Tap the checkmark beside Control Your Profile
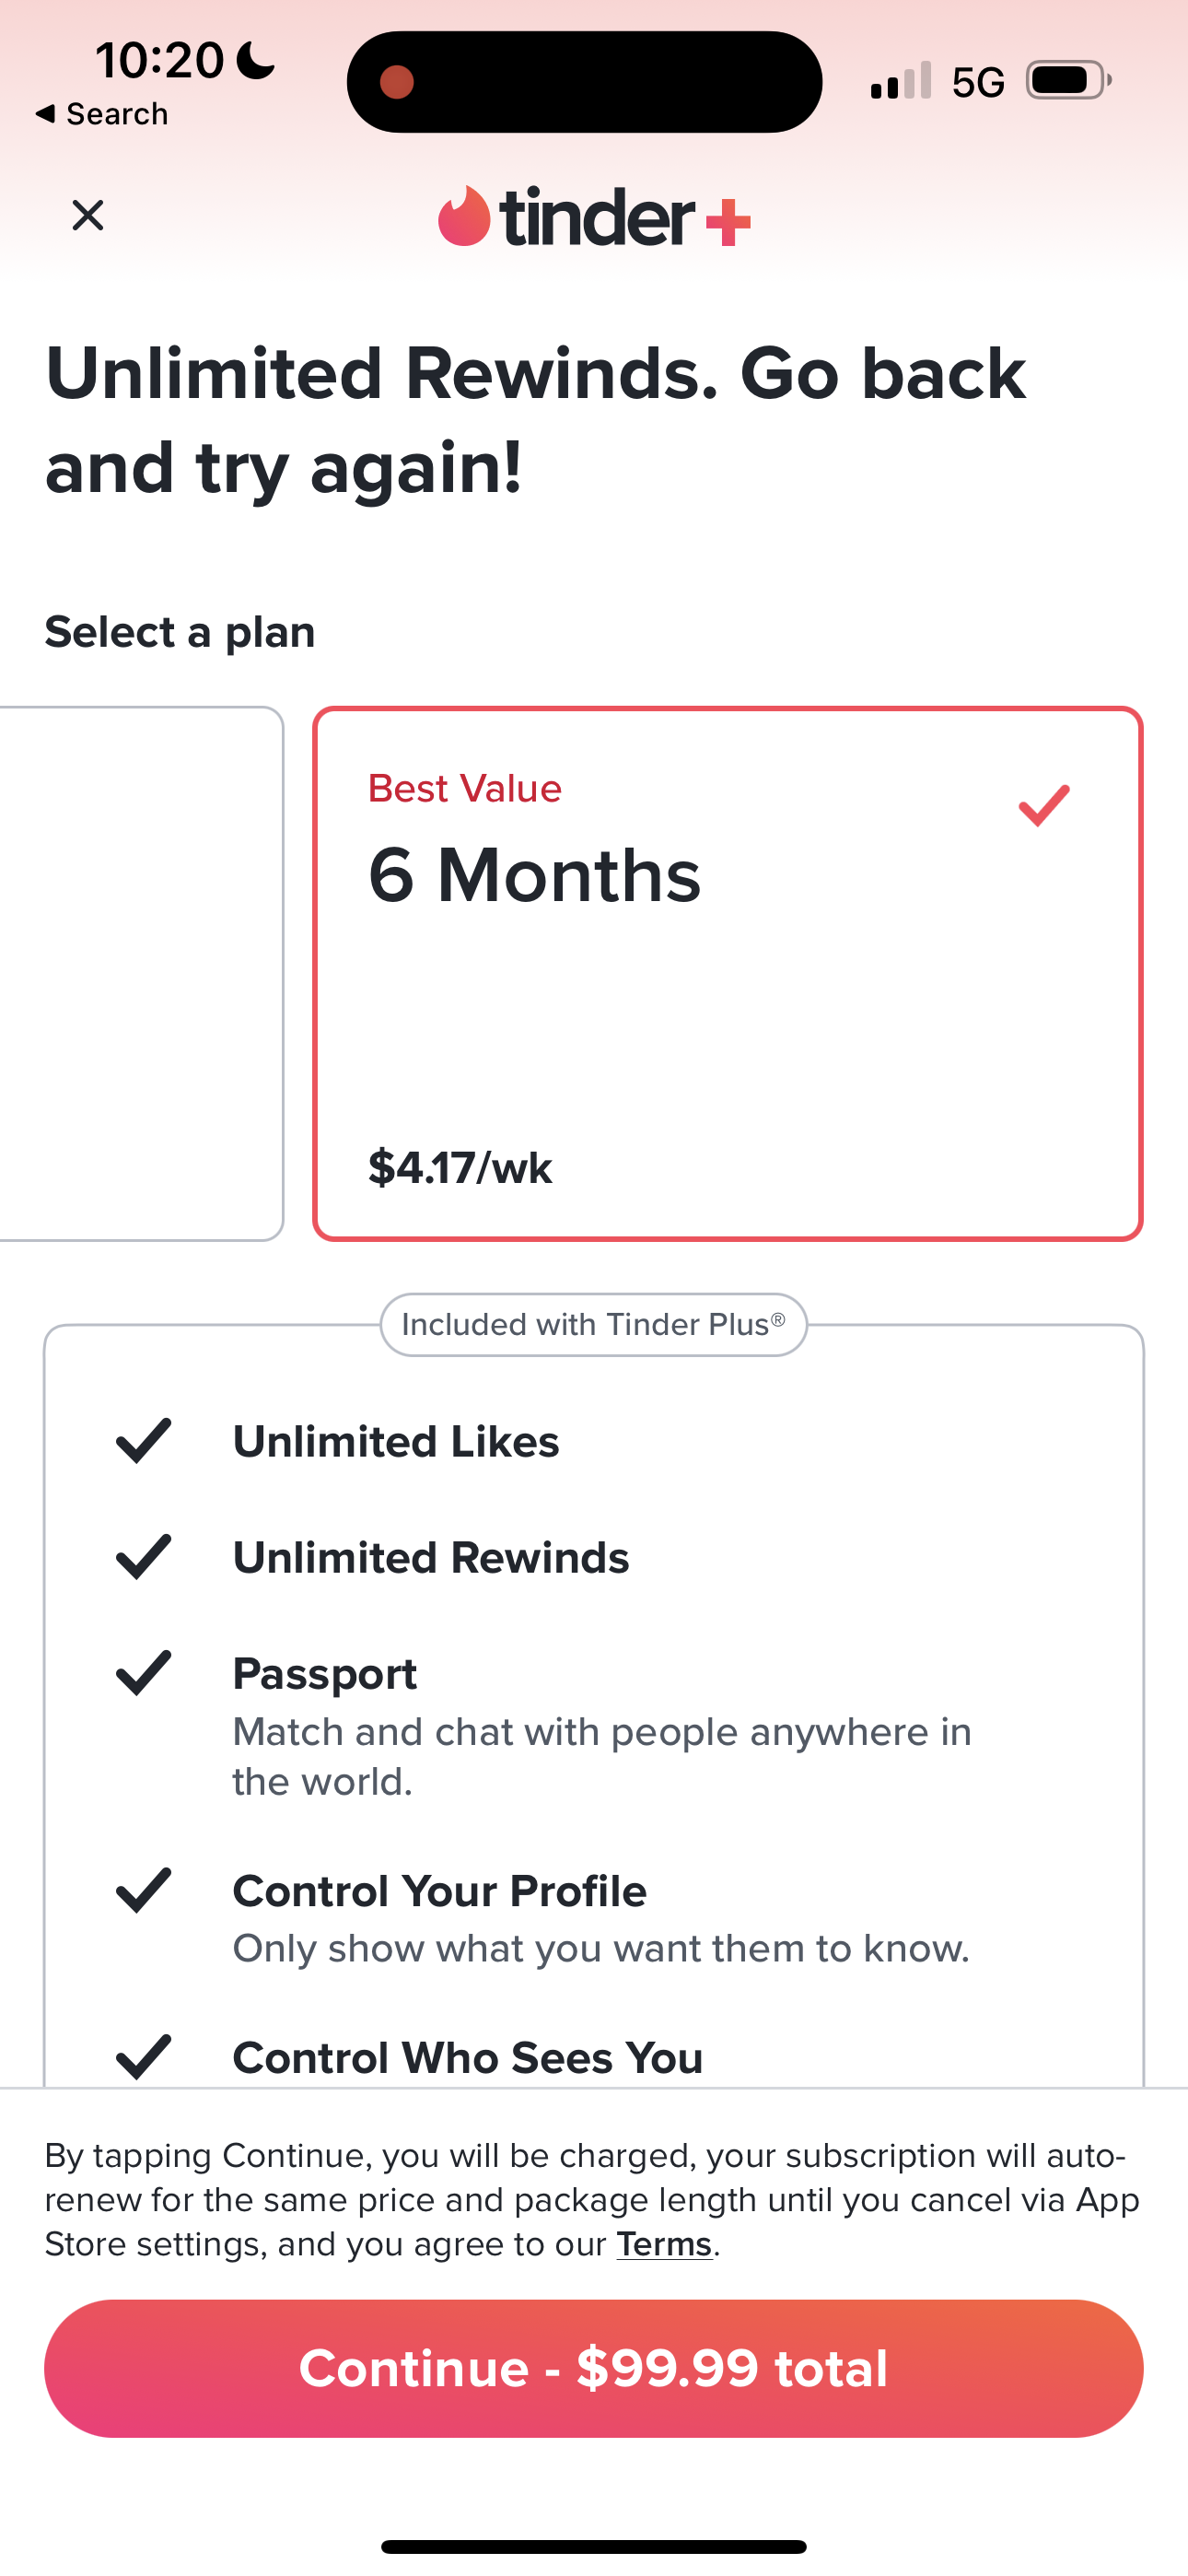This screenshot has height=2576, width=1188. 144,1890
